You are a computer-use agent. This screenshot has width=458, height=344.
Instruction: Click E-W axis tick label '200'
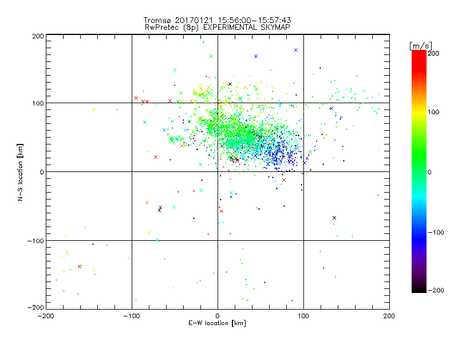click(389, 316)
